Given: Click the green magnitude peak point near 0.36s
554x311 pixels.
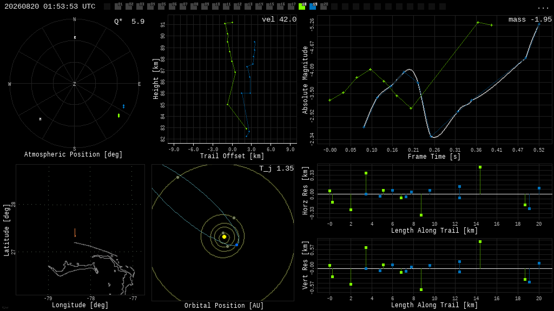Looking at the screenshot, I should 478,23.
